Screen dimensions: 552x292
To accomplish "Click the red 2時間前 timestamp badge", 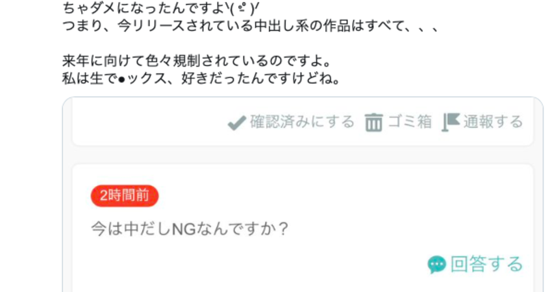I will pos(125,195).
